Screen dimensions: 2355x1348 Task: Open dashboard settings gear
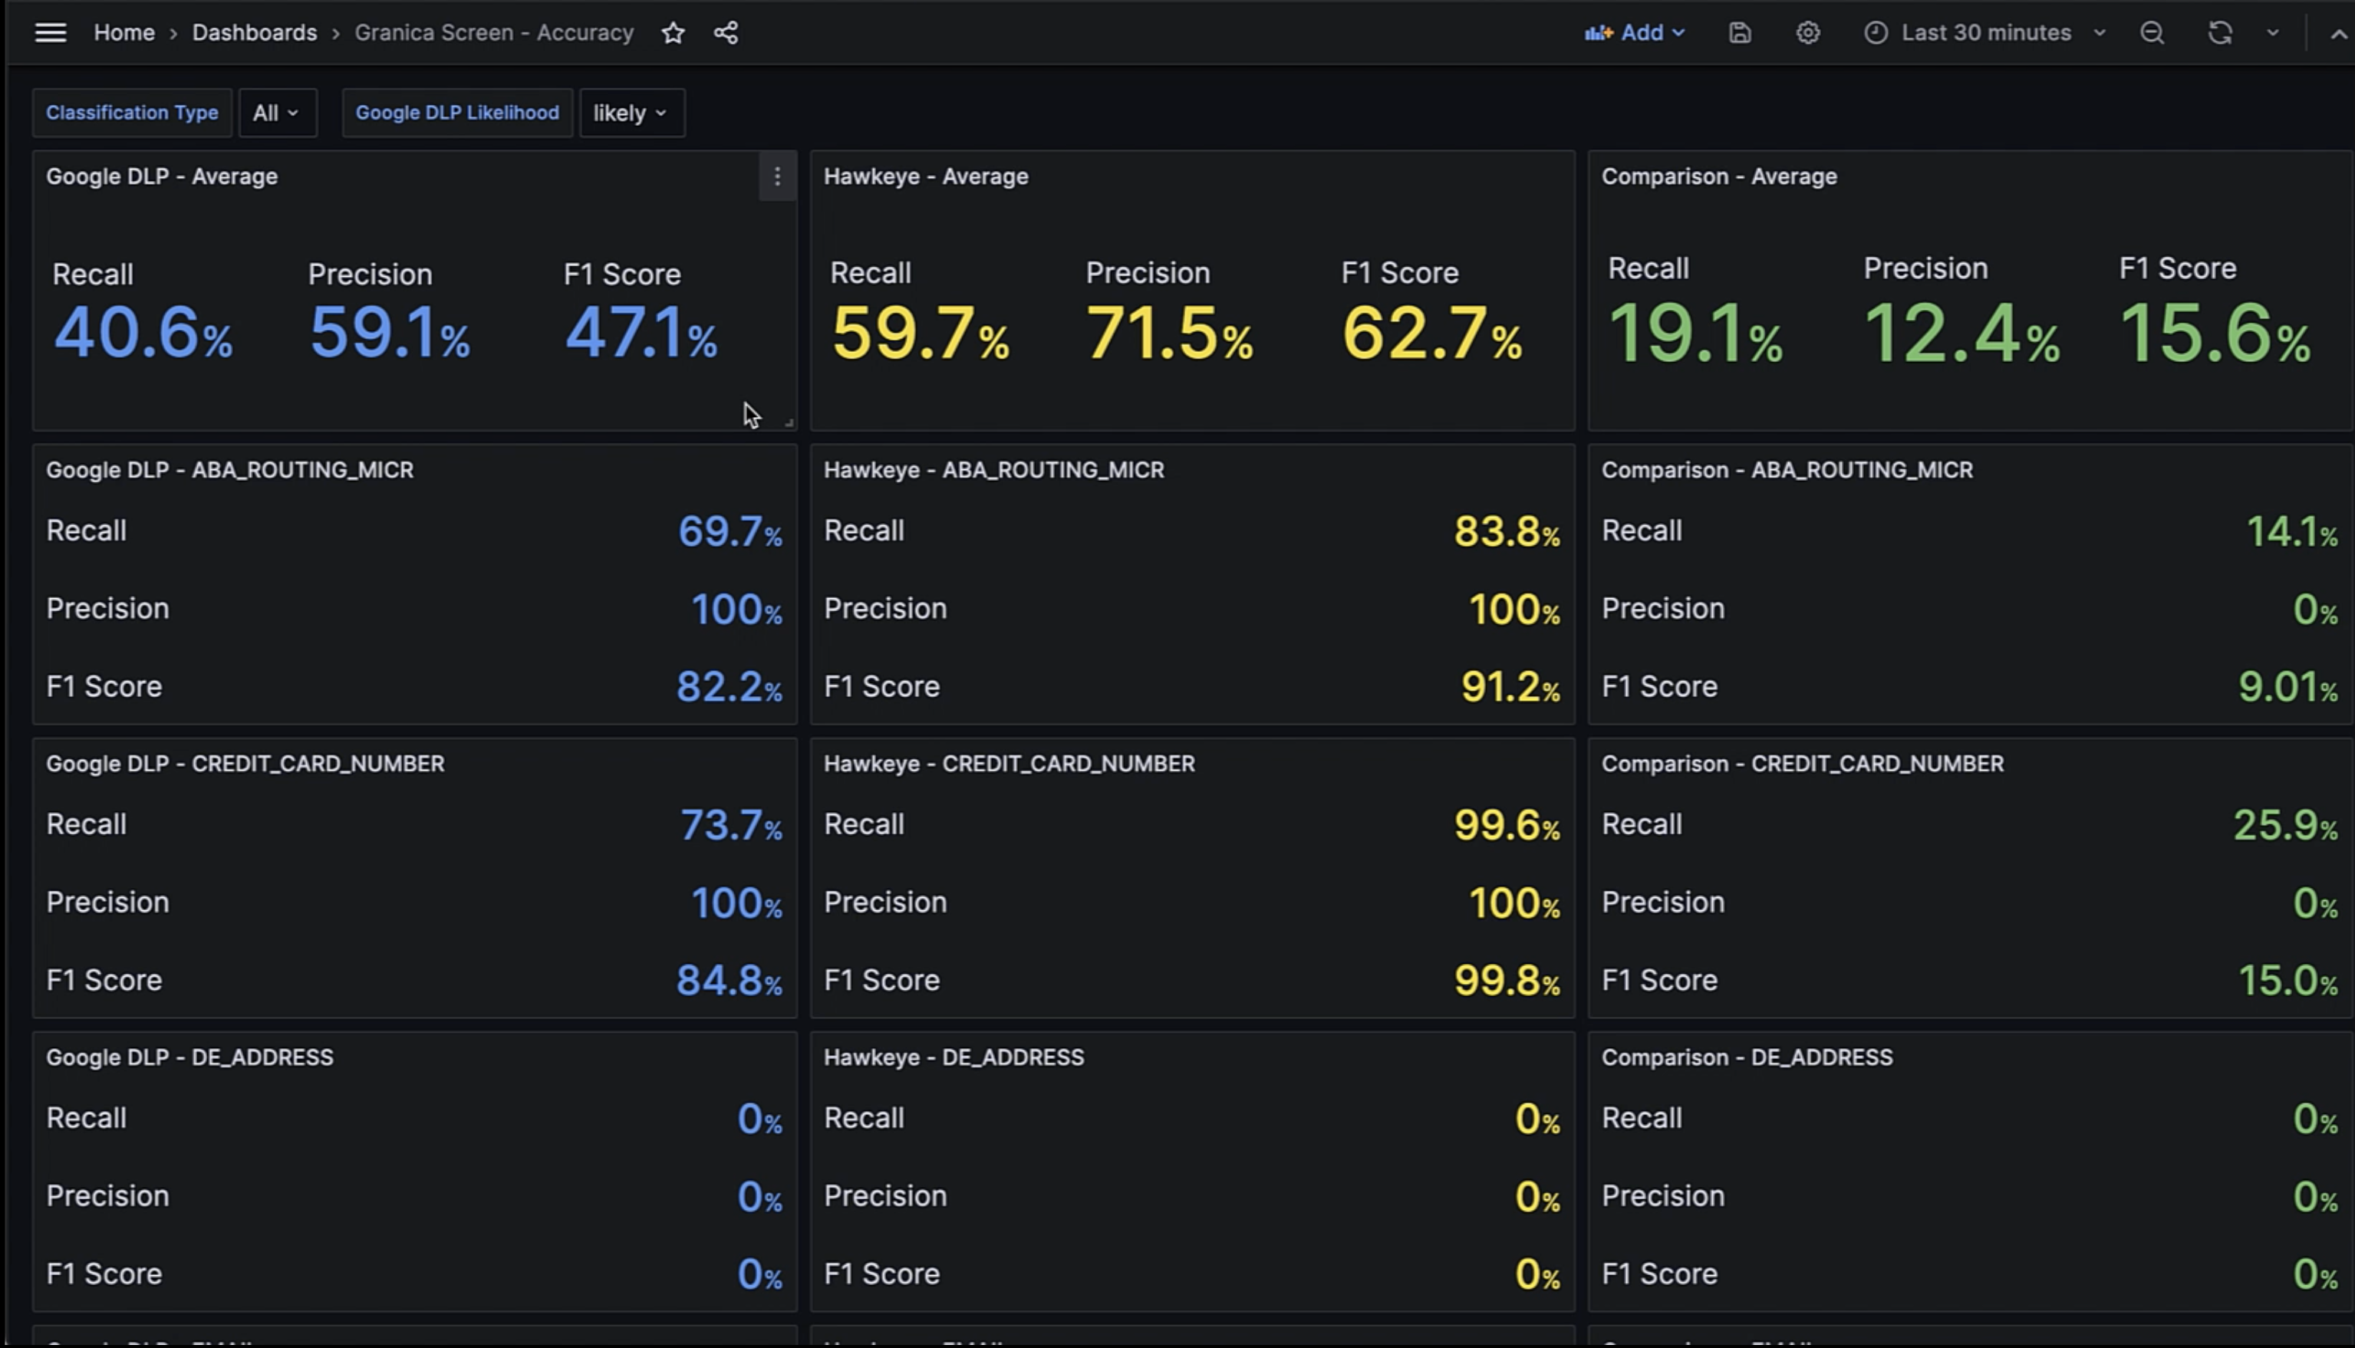point(1808,33)
